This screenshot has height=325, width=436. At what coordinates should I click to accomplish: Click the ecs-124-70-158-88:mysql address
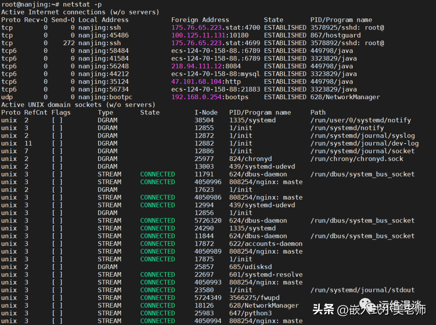point(216,74)
